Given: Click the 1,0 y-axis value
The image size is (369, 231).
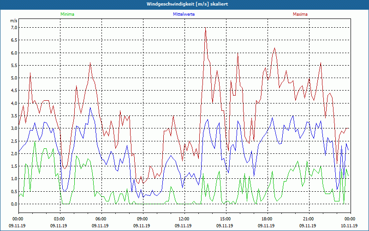Looking at the screenshot, I should [x=14, y=179].
